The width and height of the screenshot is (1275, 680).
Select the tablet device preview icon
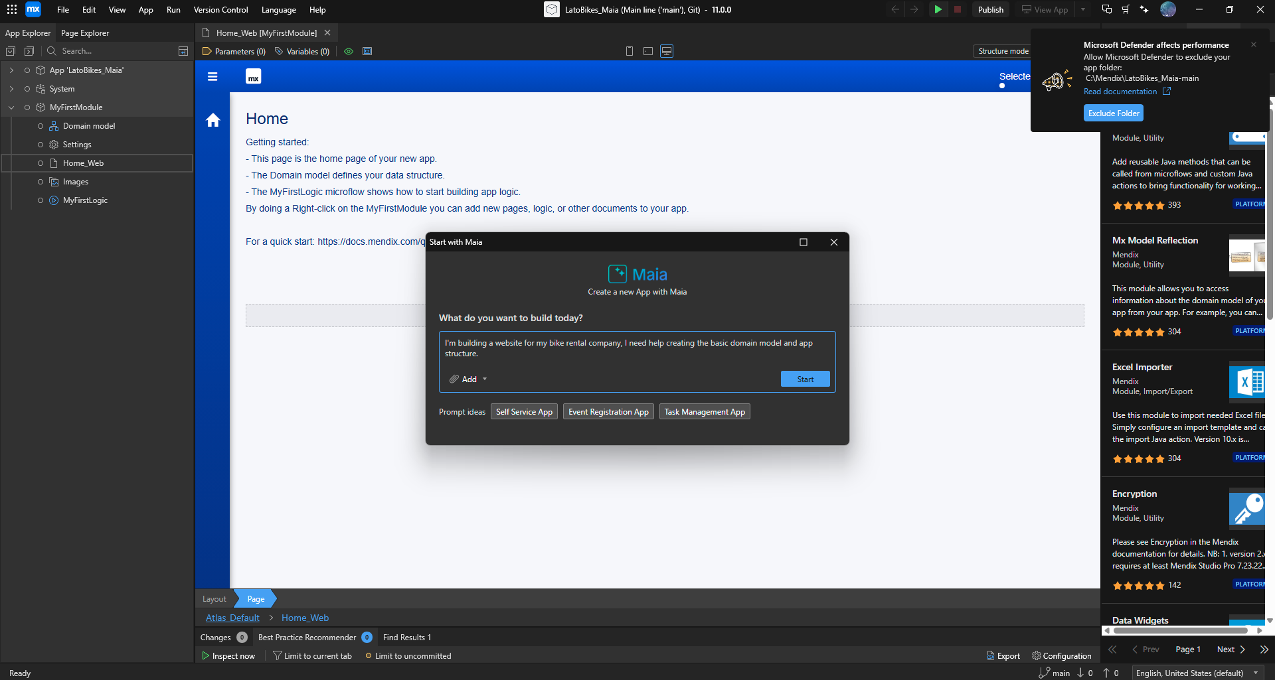pyautogui.click(x=648, y=51)
